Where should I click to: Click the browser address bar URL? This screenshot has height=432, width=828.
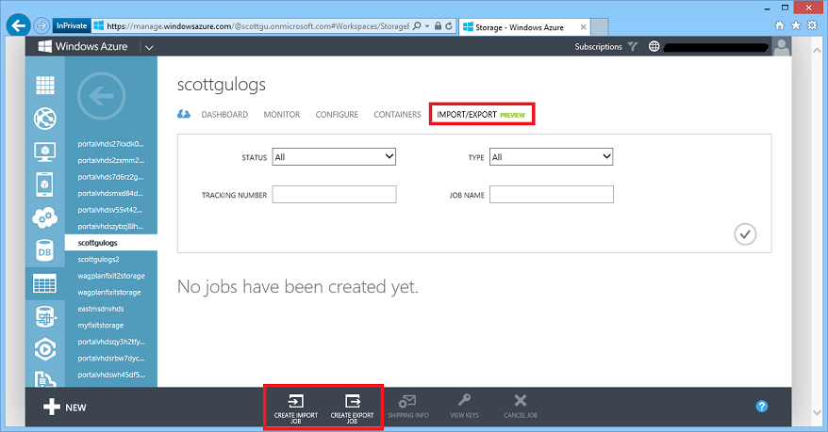pyautogui.click(x=257, y=25)
